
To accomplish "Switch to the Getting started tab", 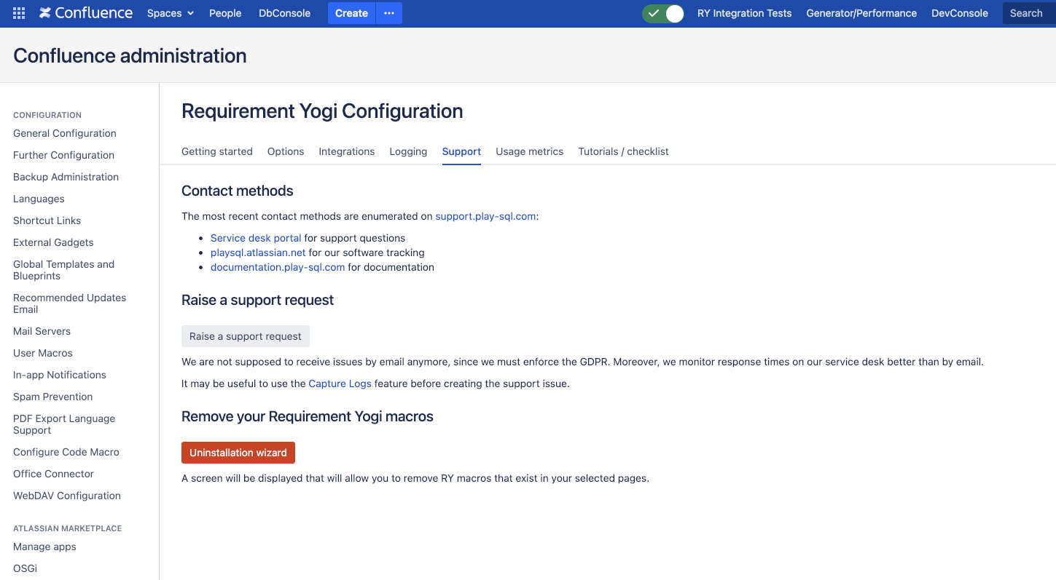I will [217, 151].
